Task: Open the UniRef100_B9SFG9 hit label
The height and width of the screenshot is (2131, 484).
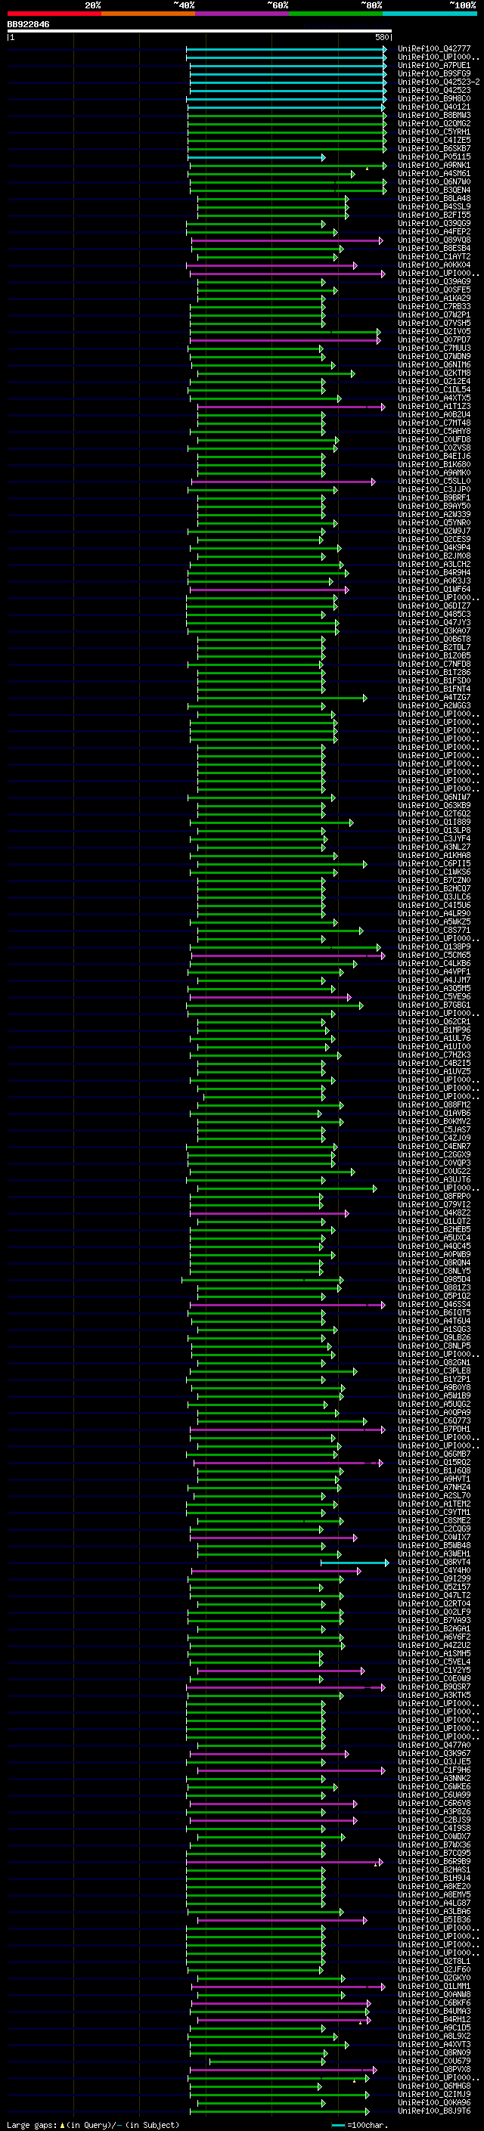Action: [x=434, y=73]
